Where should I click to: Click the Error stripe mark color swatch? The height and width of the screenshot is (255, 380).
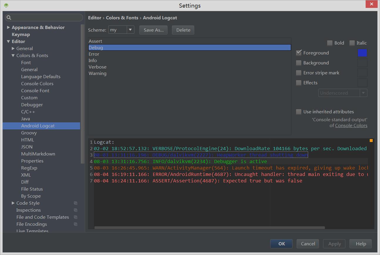(x=362, y=73)
